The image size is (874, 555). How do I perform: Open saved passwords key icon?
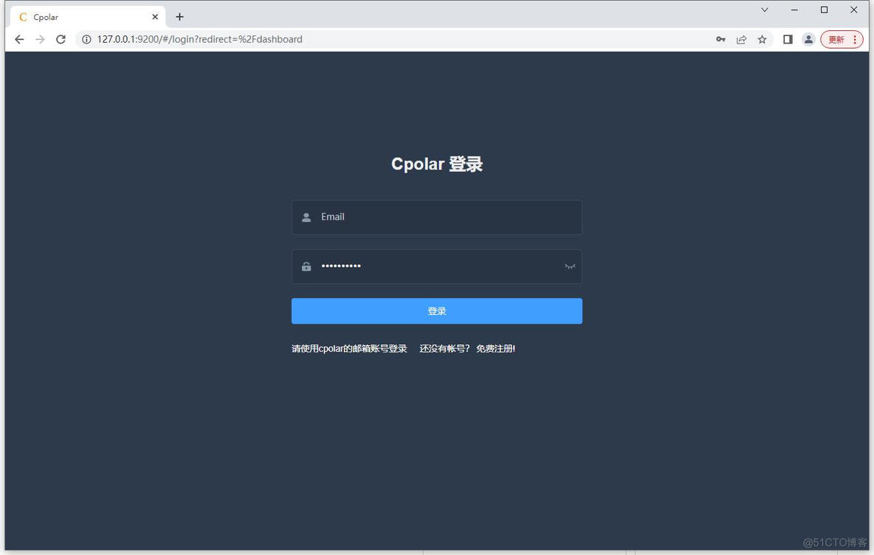(720, 40)
